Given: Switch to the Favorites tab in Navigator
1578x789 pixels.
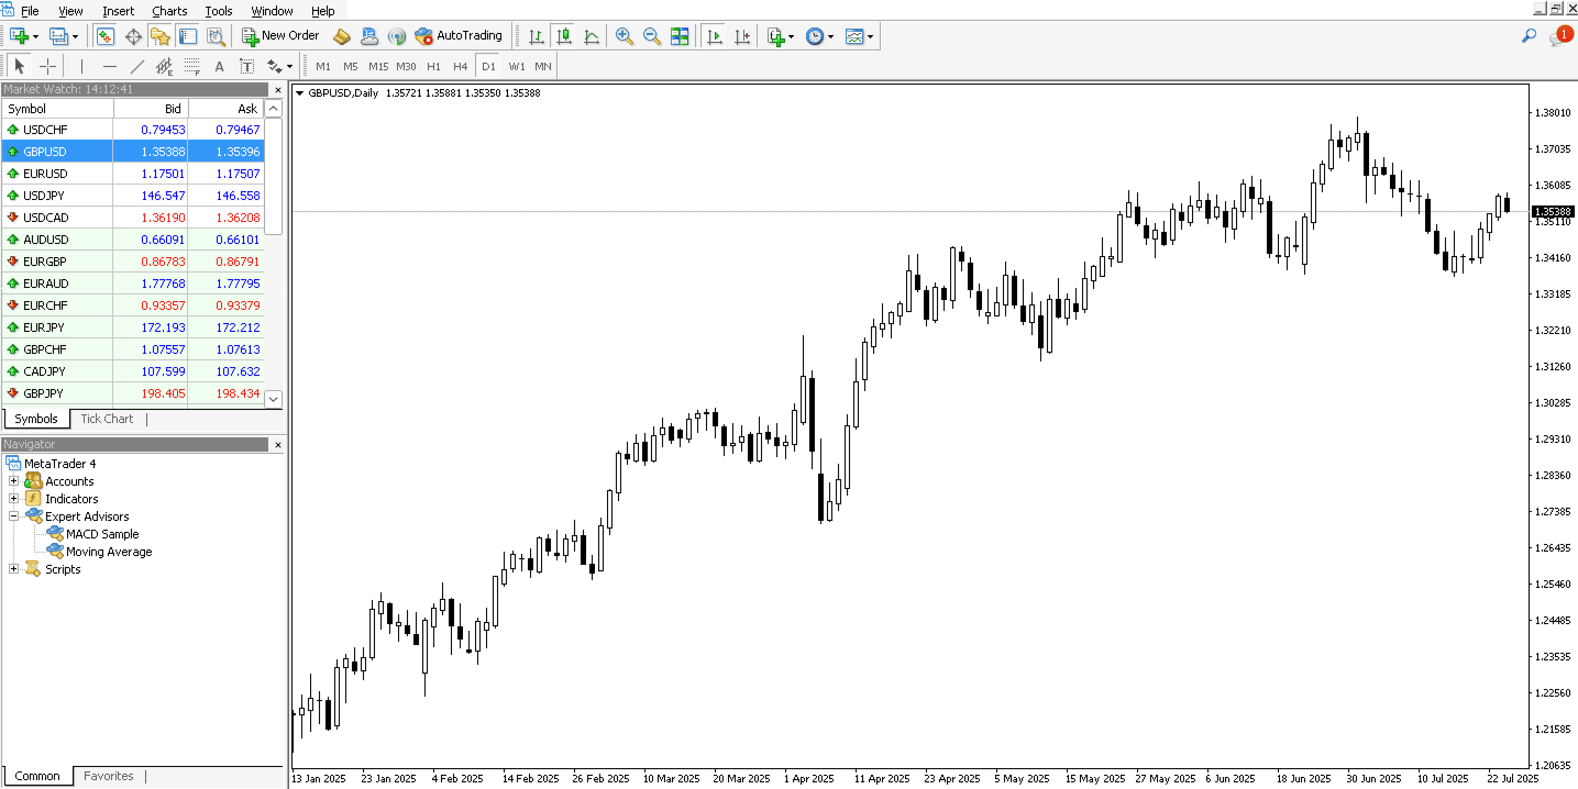Looking at the screenshot, I should click(108, 775).
